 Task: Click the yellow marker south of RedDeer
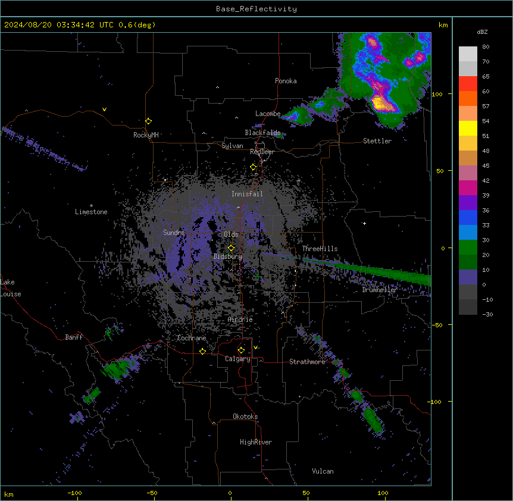254,167
